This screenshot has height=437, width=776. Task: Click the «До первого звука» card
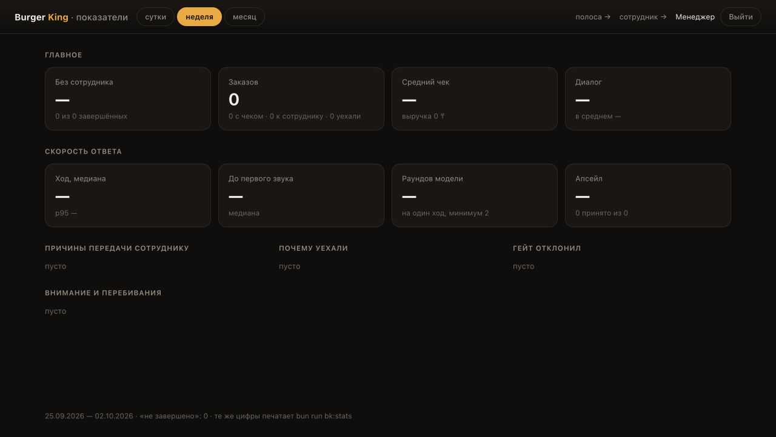[x=301, y=195]
